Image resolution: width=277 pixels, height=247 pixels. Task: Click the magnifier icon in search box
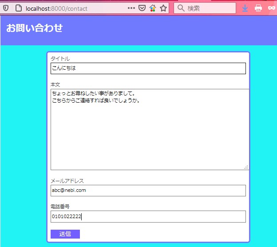[x=181, y=8]
